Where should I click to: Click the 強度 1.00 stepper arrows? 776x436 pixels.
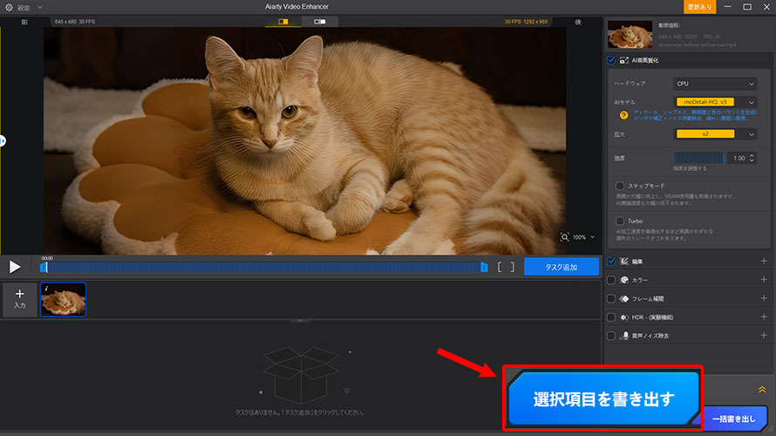pos(752,159)
